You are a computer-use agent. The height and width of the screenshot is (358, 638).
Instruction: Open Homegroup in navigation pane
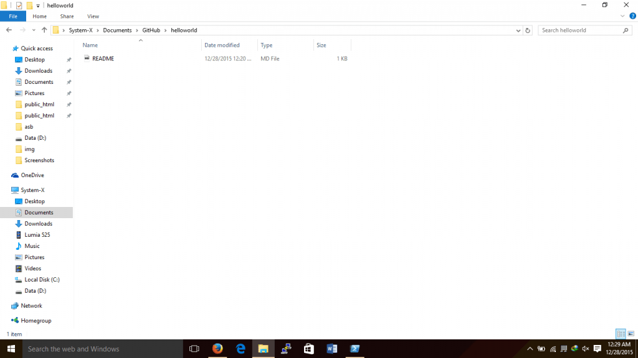click(x=36, y=321)
